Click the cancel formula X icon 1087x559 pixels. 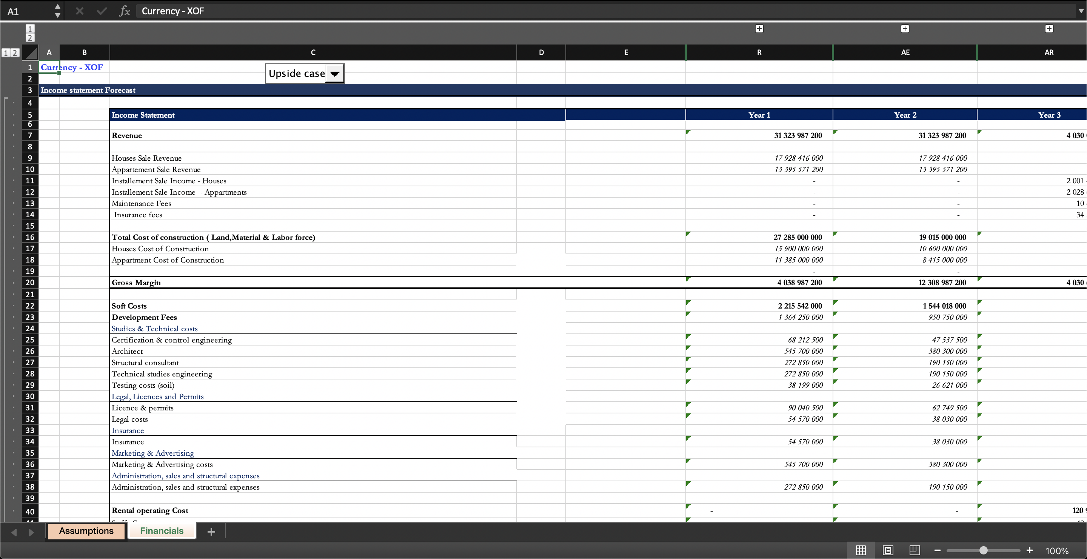(79, 11)
